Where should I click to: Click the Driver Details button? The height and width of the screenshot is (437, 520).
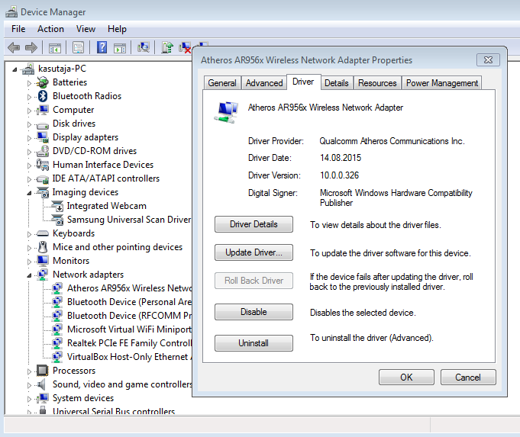254,224
